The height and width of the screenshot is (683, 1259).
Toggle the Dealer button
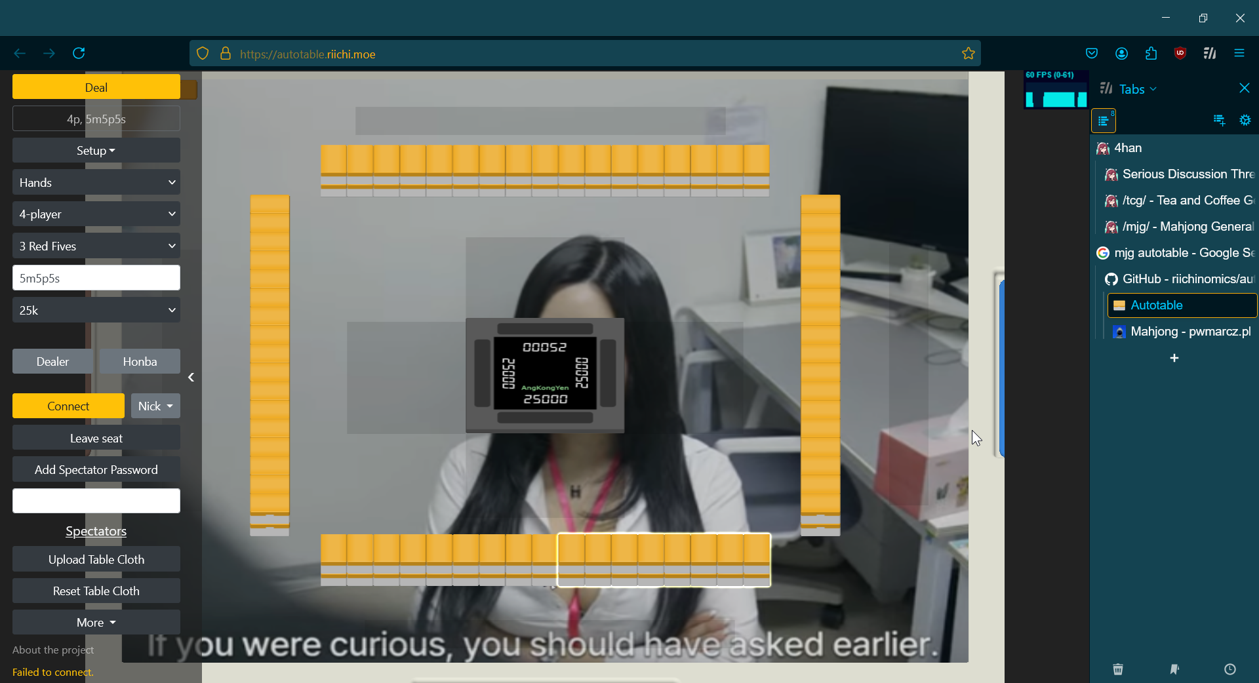pos(52,362)
